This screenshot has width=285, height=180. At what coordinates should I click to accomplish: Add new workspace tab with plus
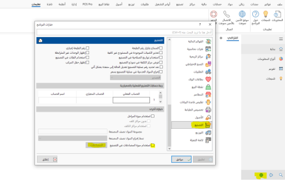221,38
